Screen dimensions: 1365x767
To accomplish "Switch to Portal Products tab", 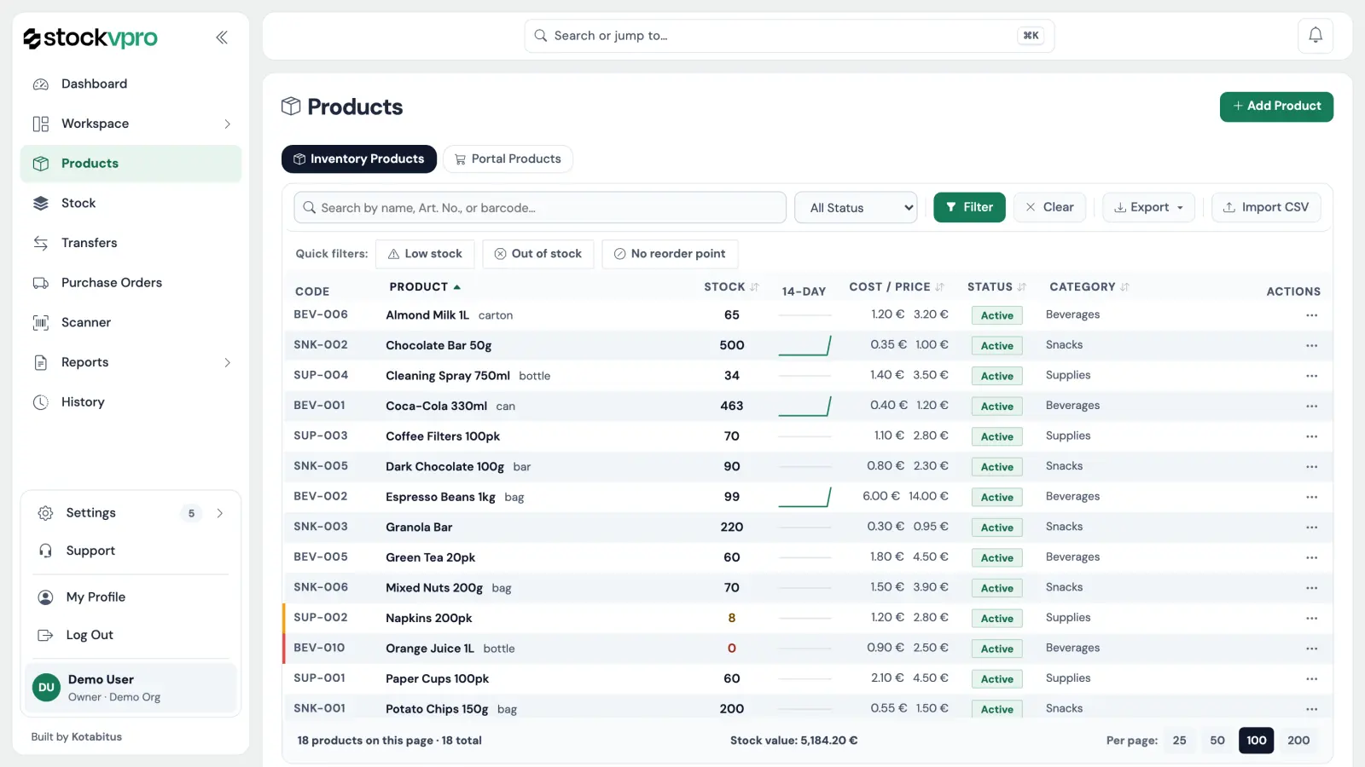I will pos(508,159).
